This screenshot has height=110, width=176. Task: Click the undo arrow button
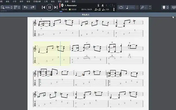point(26,7)
